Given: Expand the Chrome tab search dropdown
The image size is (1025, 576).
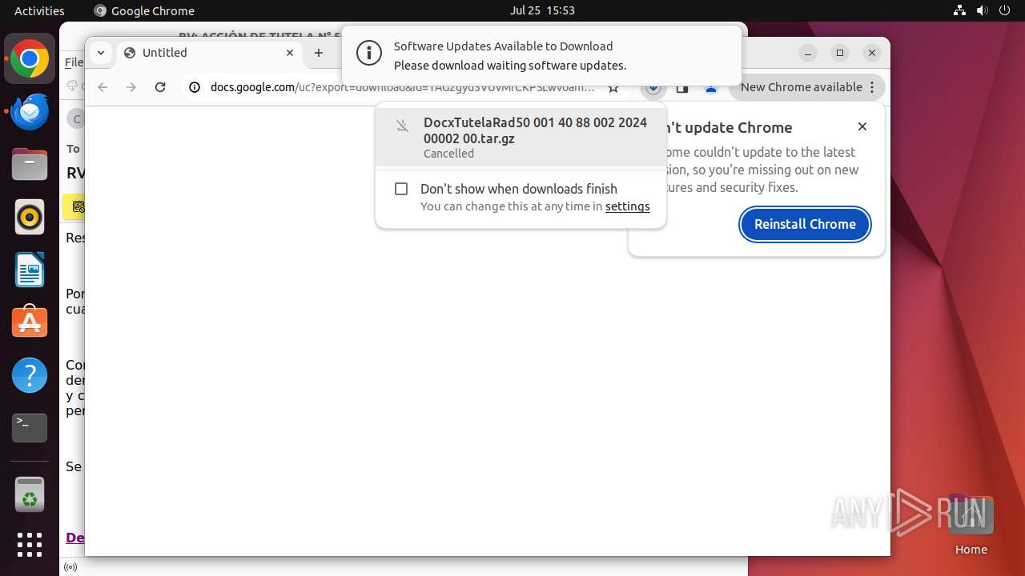Looking at the screenshot, I should [101, 53].
